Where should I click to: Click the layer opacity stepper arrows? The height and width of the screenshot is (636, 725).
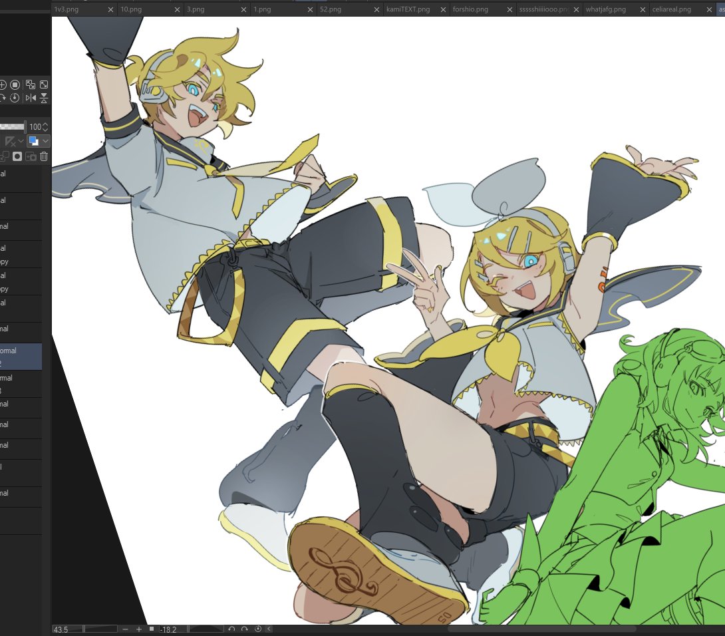pos(45,127)
